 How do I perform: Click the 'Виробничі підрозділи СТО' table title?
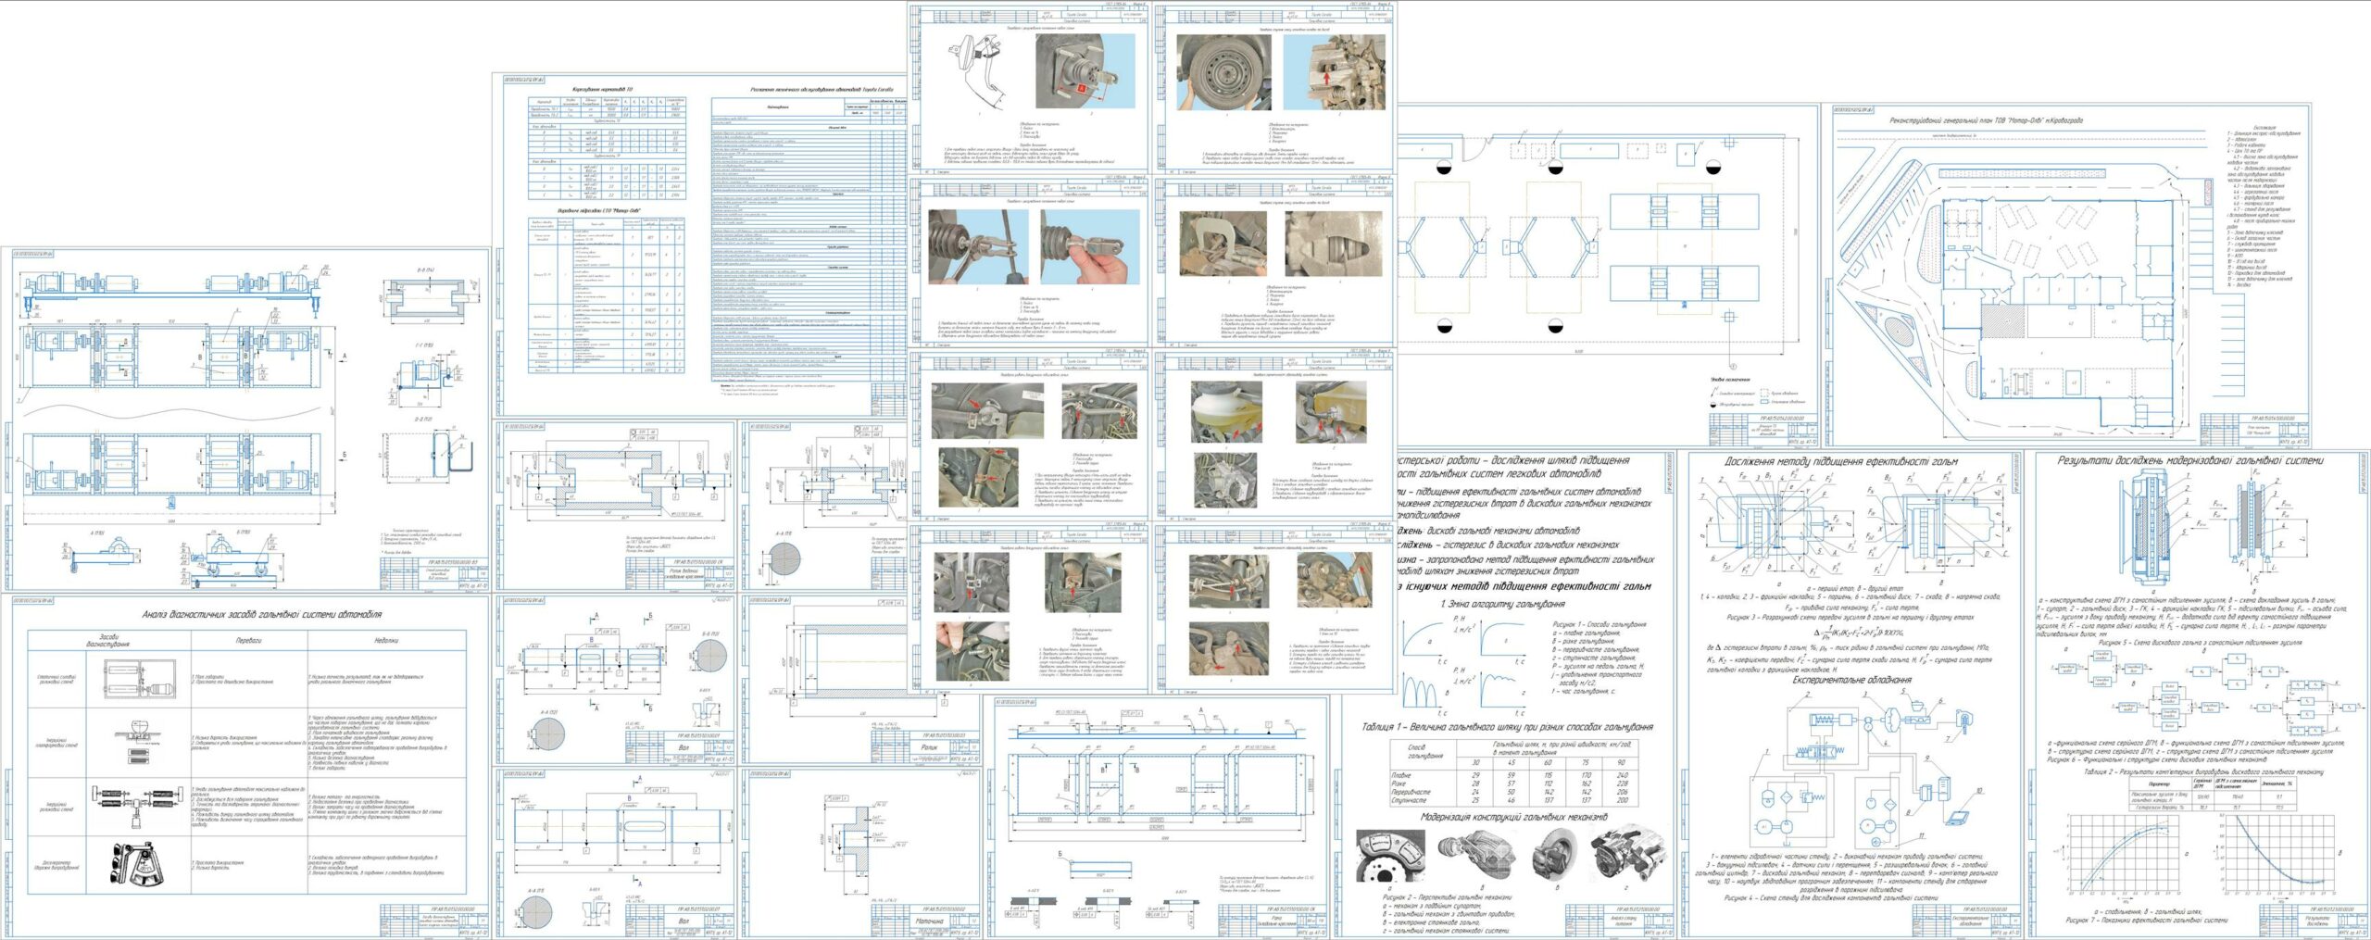600,210
